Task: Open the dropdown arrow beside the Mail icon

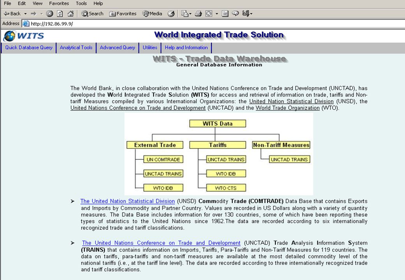Action: point(190,14)
